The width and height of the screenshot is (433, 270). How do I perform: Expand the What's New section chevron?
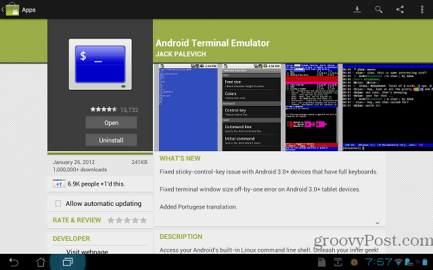(x=378, y=223)
